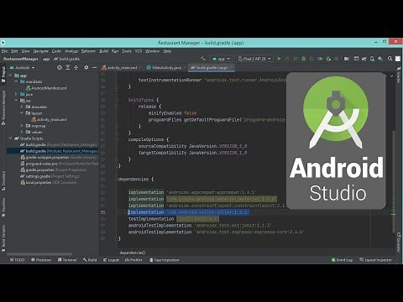Screen dimensions: 403x302
Task: Open the File menu
Action: [x=4, y=51]
